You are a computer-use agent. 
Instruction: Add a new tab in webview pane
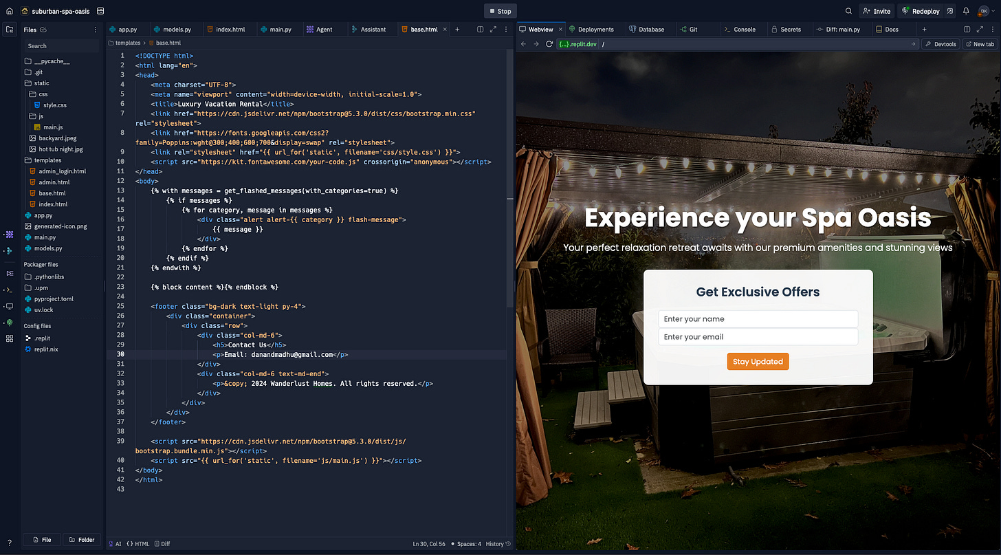pyautogui.click(x=924, y=30)
